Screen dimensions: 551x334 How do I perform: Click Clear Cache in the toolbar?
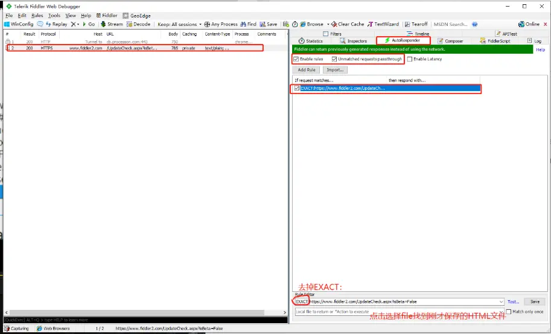click(x=348, y=24)
